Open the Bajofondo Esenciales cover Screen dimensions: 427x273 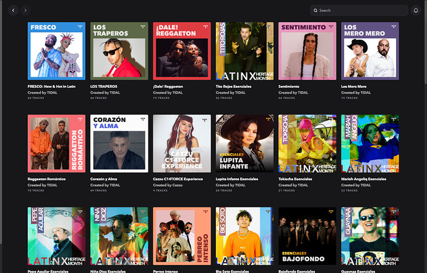pos(307,236)
